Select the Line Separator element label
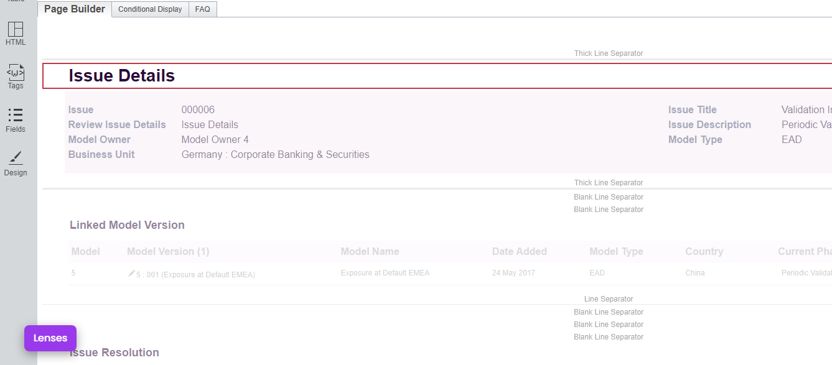This screenshot has height=365, width=832. pyautogui.click(x=609, y=299)
